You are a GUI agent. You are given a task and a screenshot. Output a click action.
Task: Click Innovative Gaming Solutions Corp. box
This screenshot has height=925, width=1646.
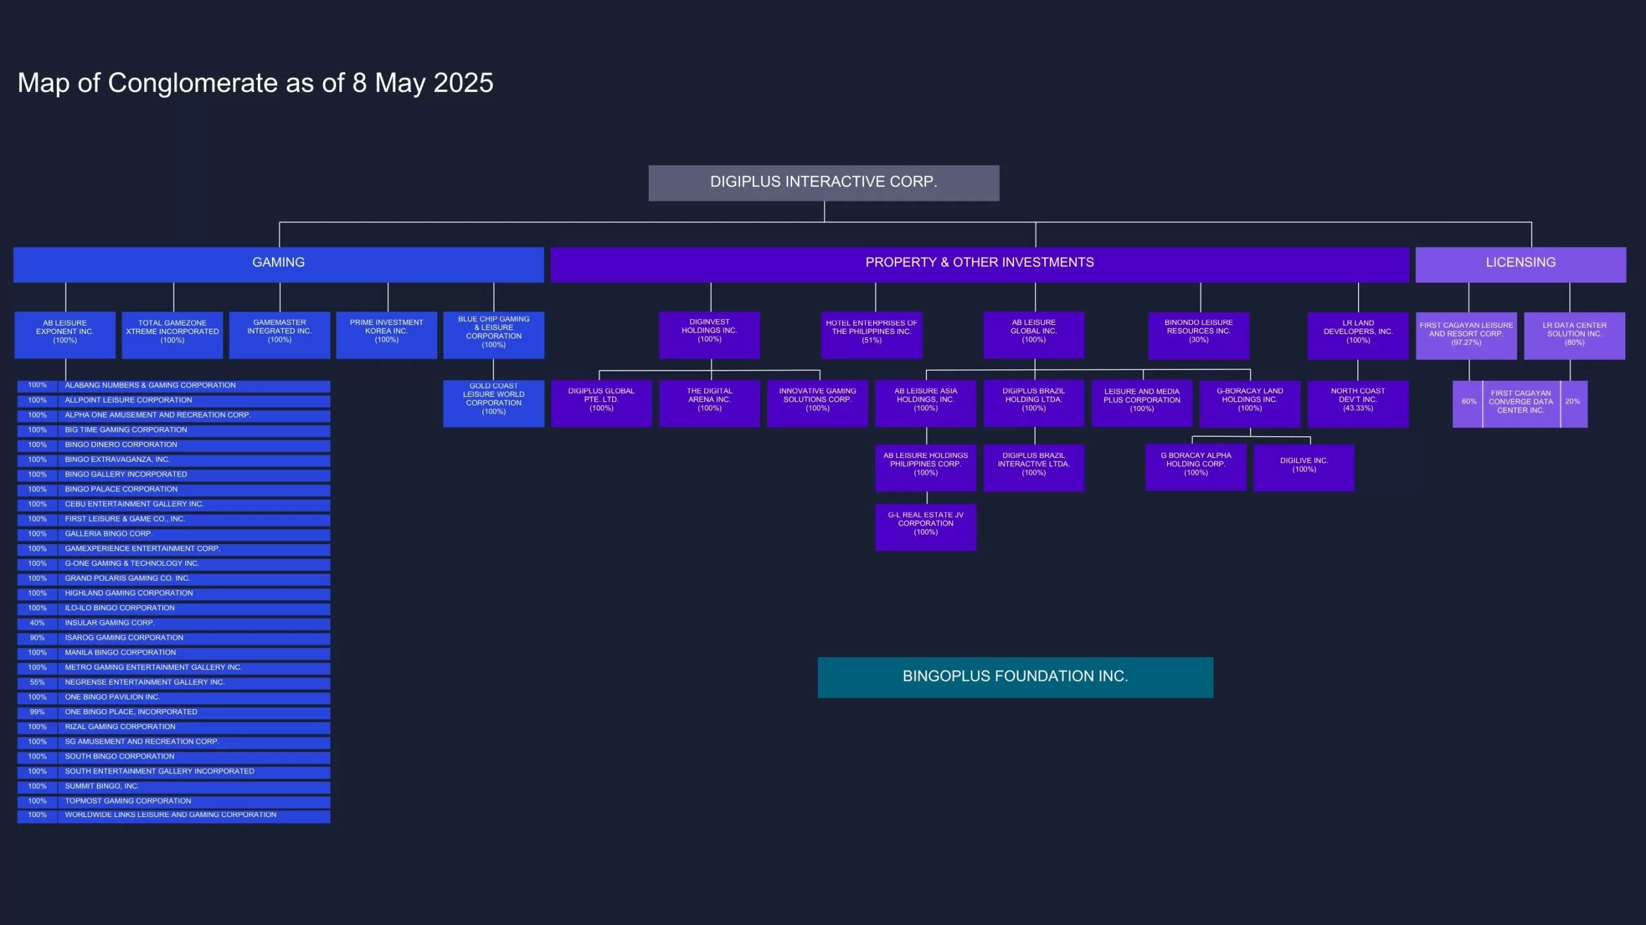[817, 403]
